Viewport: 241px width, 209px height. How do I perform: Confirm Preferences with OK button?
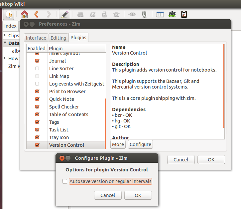point(211,160)
